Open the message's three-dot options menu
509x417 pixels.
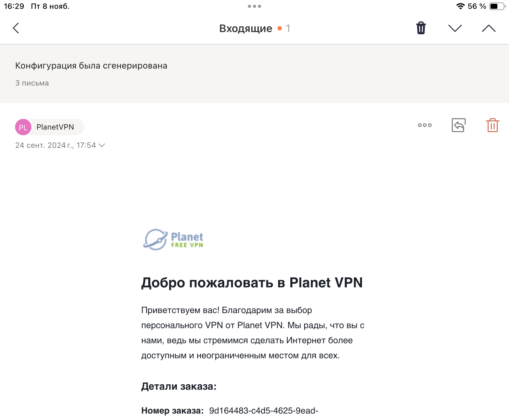(425, 125)
